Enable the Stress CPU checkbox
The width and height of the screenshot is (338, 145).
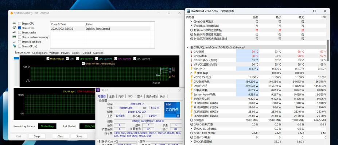click(20, 23)
